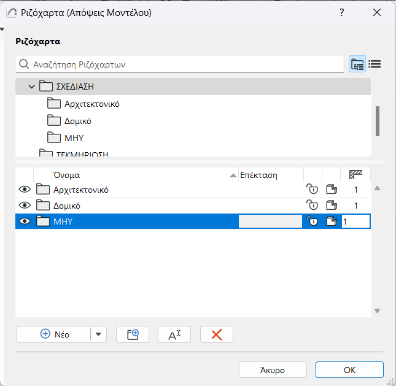Switch to folder tree view

coord(357,64)
